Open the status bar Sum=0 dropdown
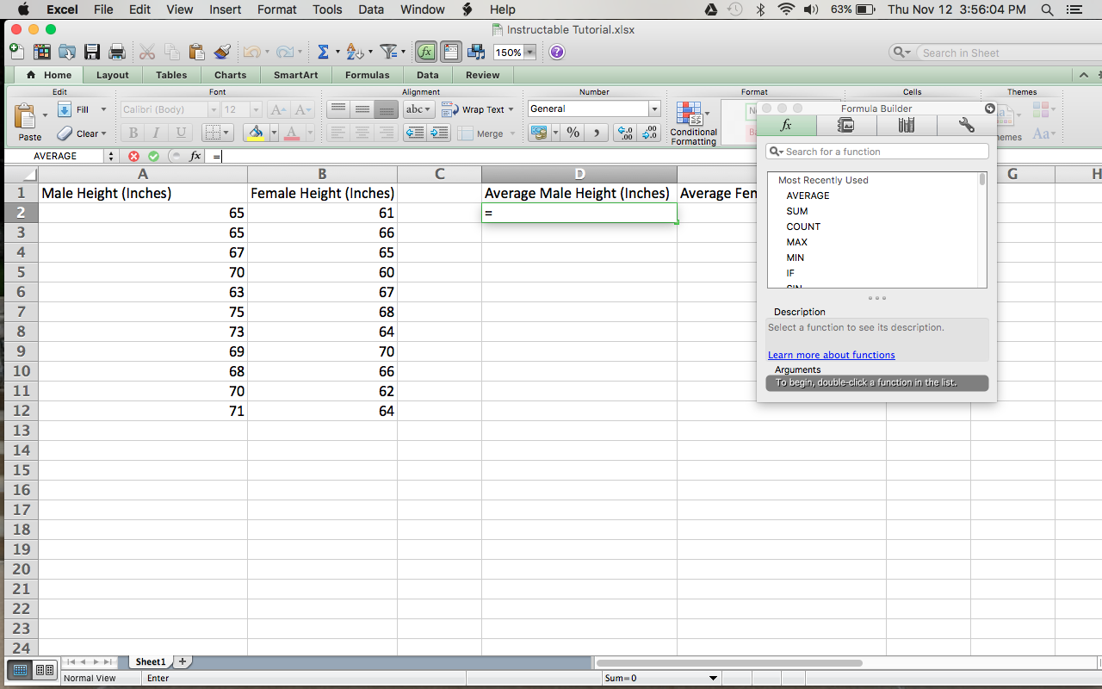Screen dimensions: 1102x689 tap(713, 678)
